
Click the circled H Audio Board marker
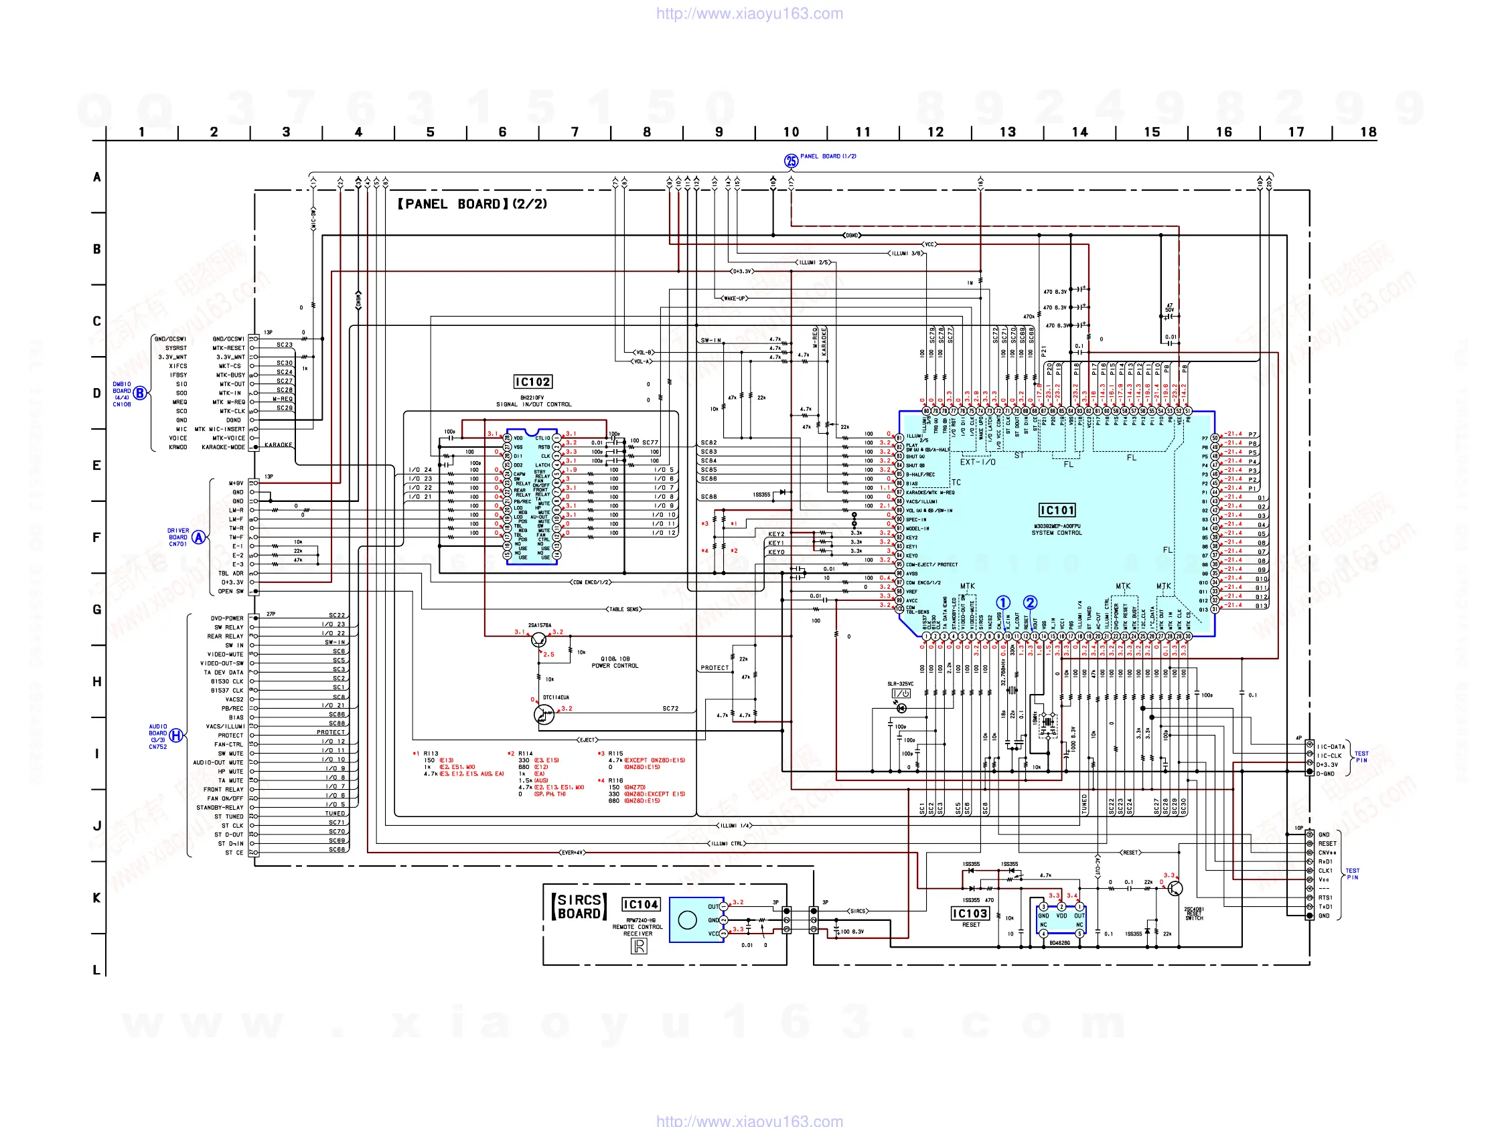point(175,735)
